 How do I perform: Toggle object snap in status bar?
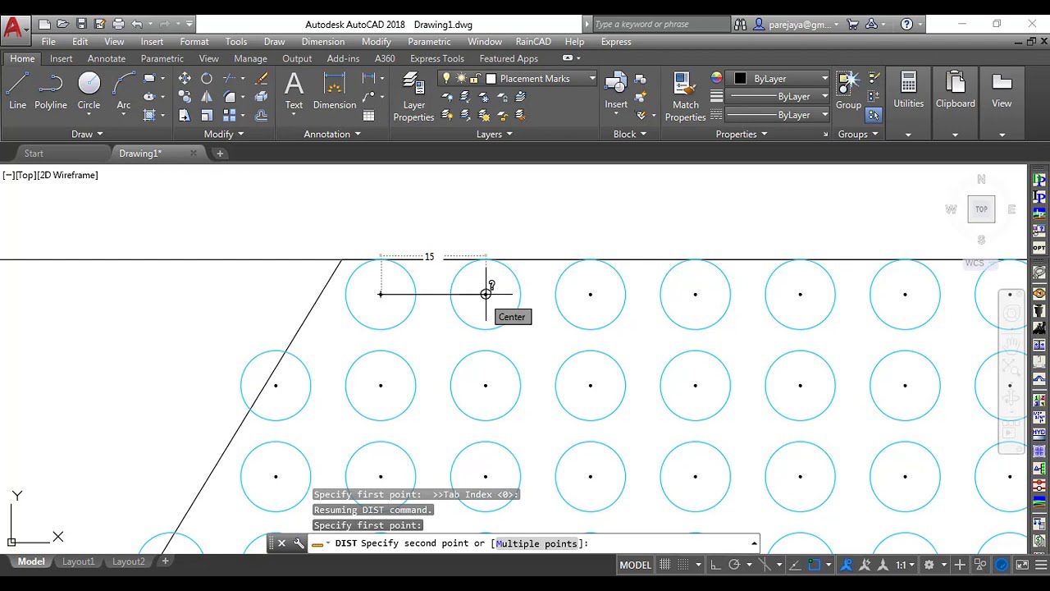click(x=814, y=565)
